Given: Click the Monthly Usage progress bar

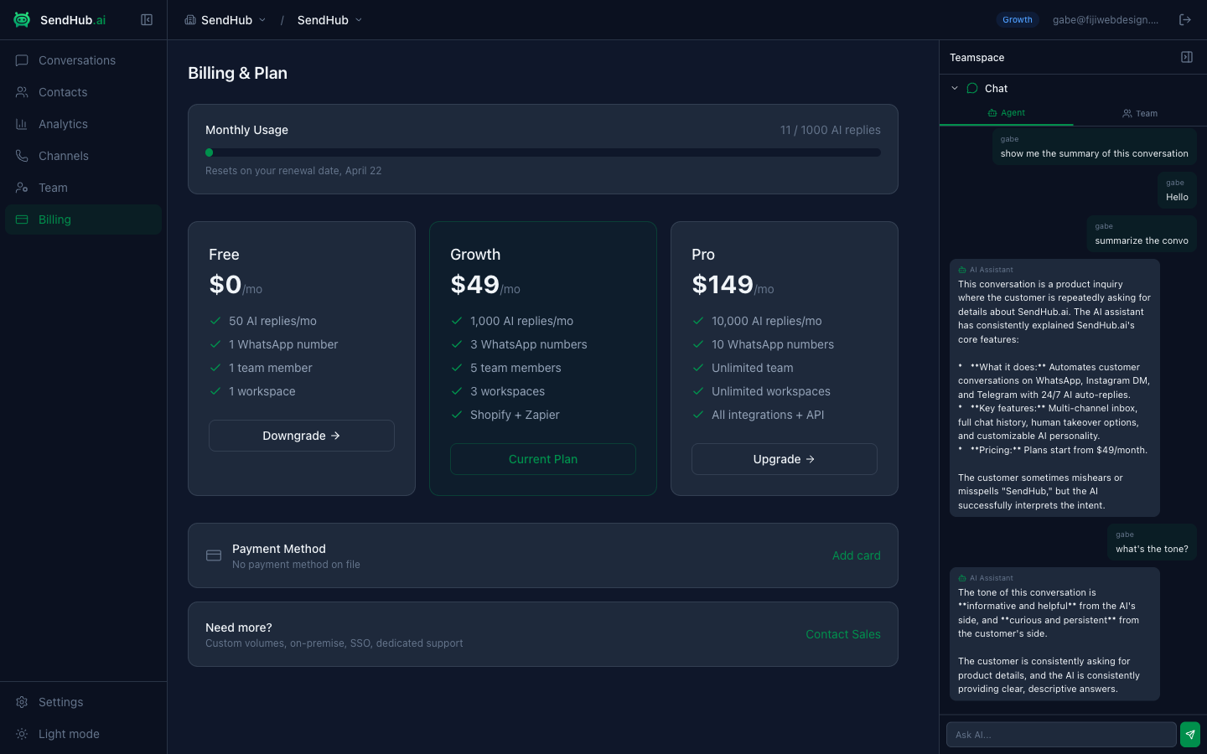Looking at the screenshot, I should (543, 152).
